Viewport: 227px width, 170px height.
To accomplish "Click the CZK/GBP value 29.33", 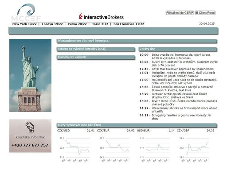I will [211, 131].
